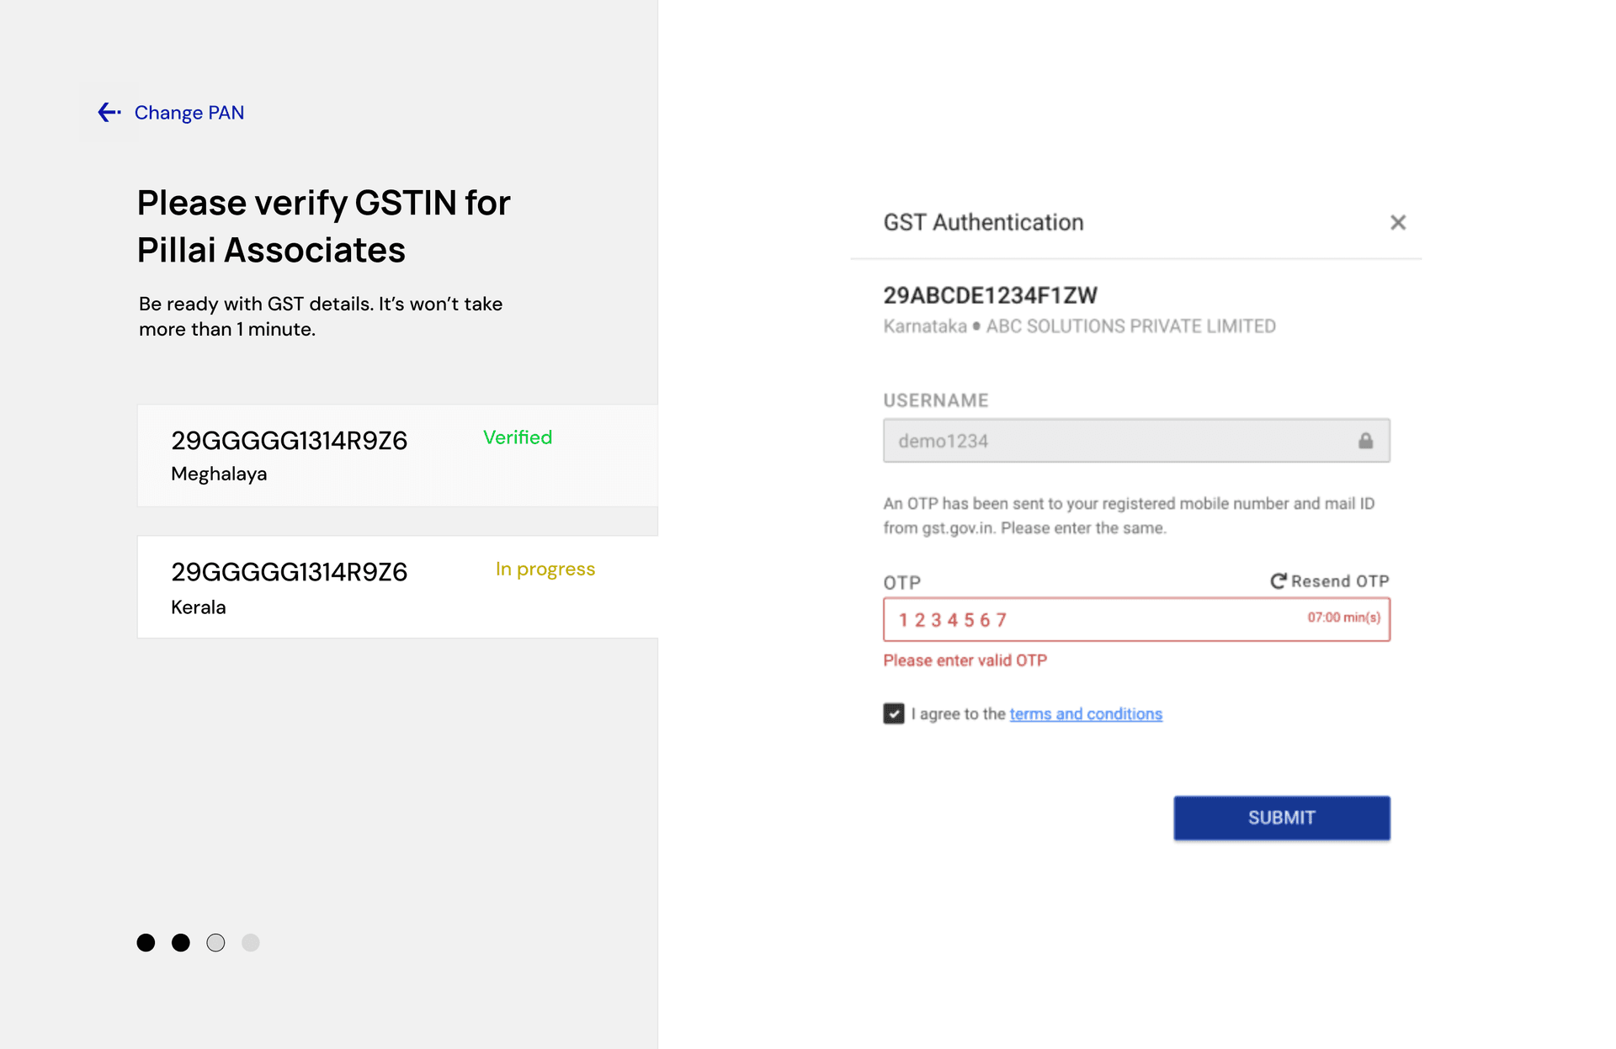Viewport: 1616px width, 1049px height.
Task: Open the terms and conditions link
Action: (x=1086, y=713)
